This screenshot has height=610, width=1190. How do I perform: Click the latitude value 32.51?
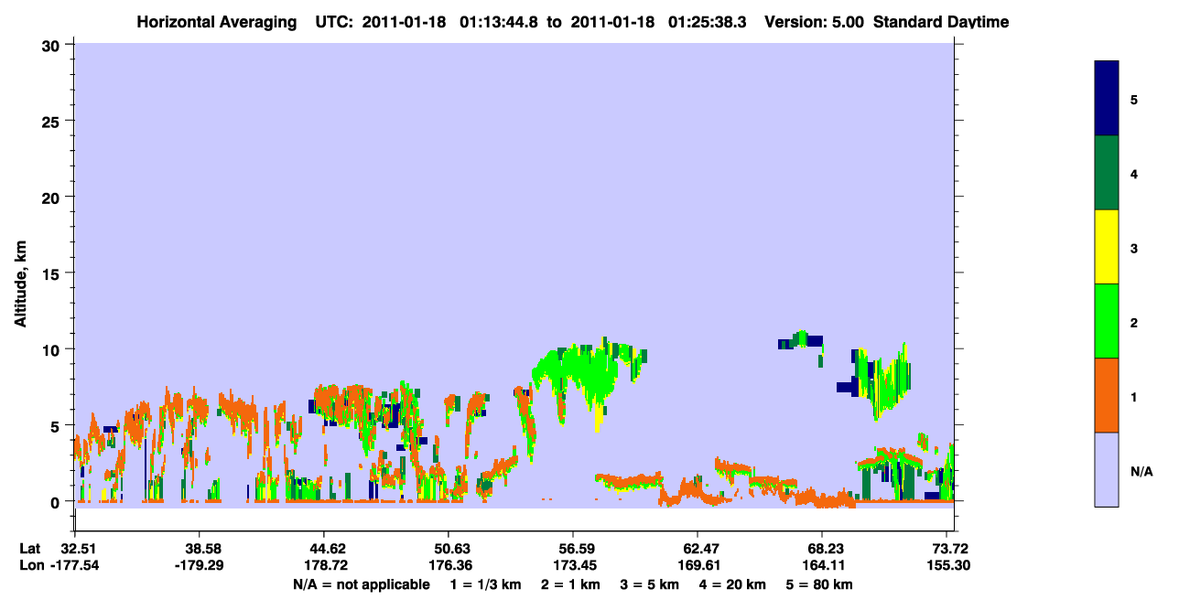click(75, 549)
